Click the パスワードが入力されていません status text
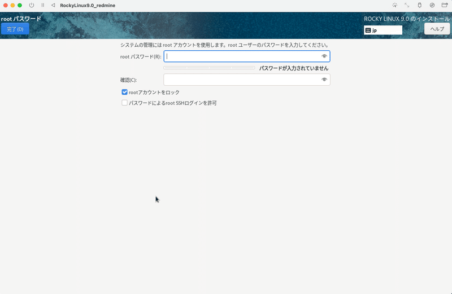Screen dimensions: 452x294 pyautogui.click(x=294, y=68)
